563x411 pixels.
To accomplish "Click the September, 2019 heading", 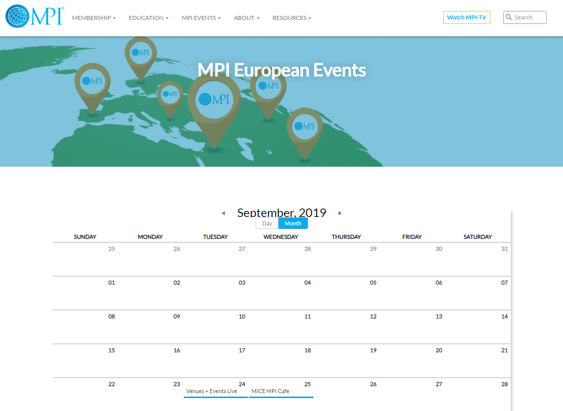I will click(281, 212).
